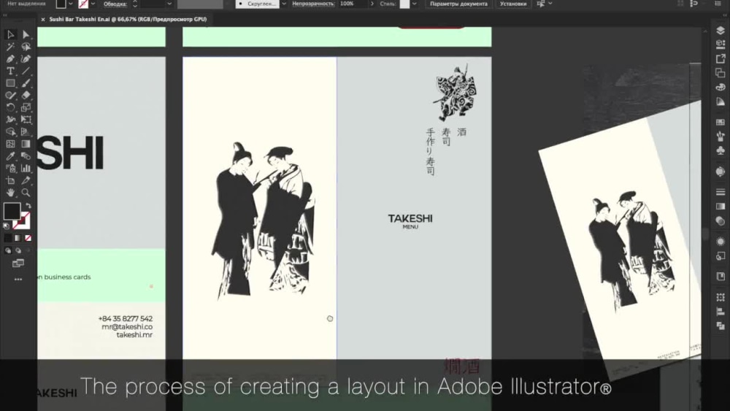The width and height of the screenshot is (730, 411).
Task: Open the fill color dropdown in control bar
Action: [x=70, y=4]
